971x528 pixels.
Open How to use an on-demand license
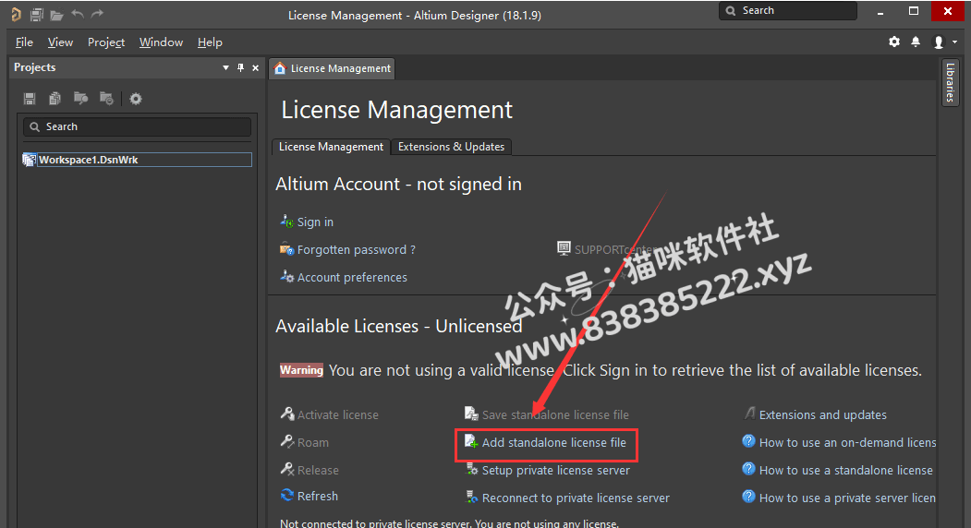coord(847,442)
